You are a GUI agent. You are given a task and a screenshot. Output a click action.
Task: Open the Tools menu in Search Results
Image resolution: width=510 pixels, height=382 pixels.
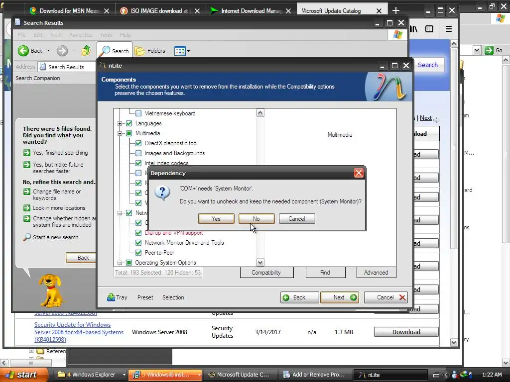[106, 35]
